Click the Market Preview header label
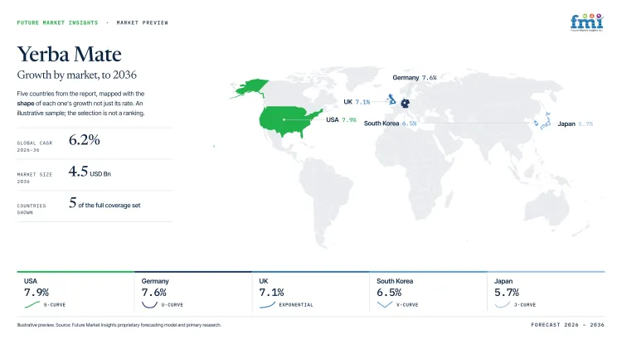This screenshot has height=349, width=622. click(142, 22)
